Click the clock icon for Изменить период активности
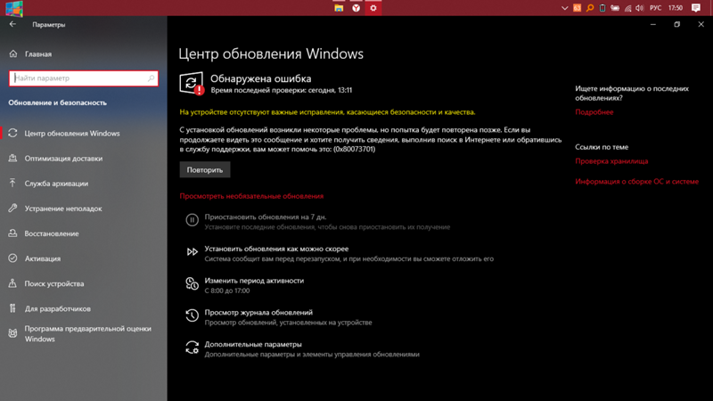This screenshot has width=713, height=401. pyautogui.click(x=192, y=283)
